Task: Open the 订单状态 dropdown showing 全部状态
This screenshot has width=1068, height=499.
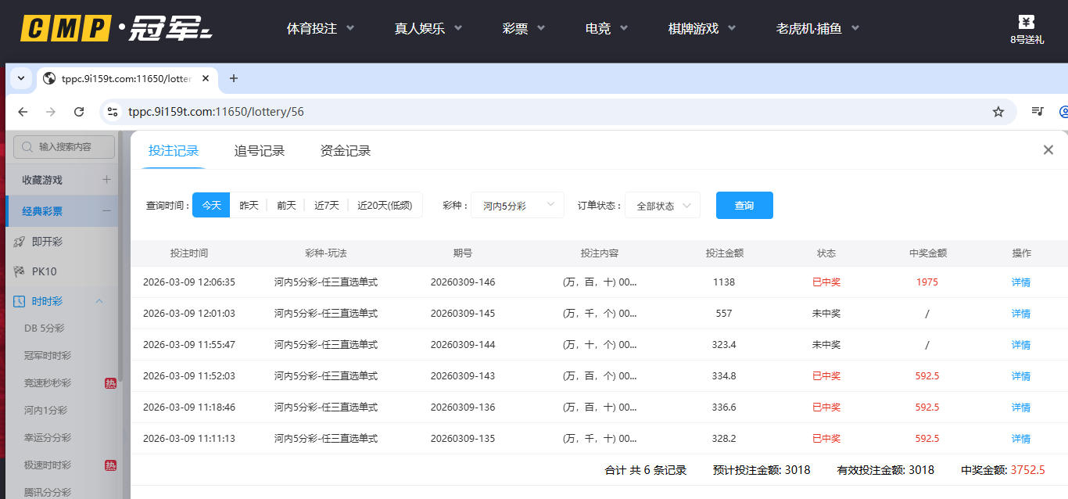Action: pos(662,206)
